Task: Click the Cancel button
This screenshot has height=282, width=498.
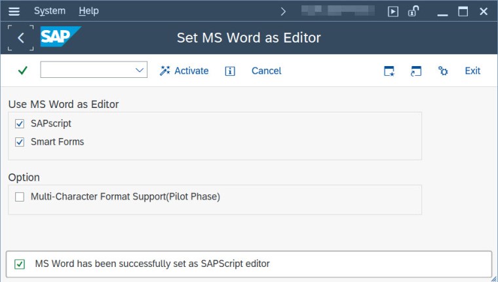Action: click(267, 71)
